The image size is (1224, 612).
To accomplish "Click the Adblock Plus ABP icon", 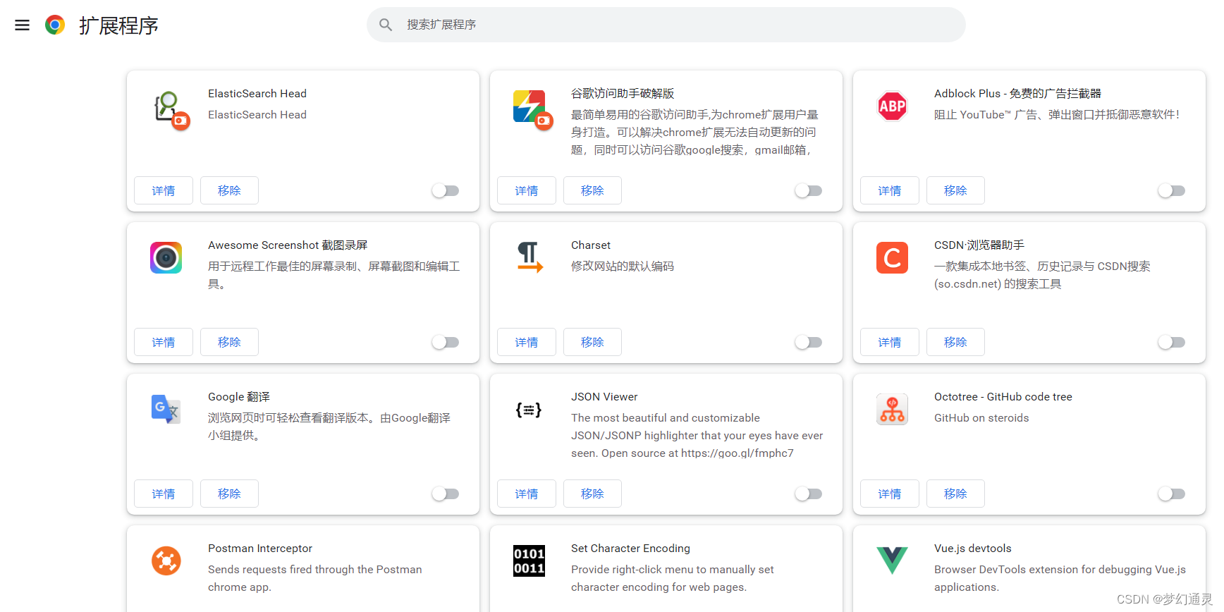I will [x=892, y=106].
